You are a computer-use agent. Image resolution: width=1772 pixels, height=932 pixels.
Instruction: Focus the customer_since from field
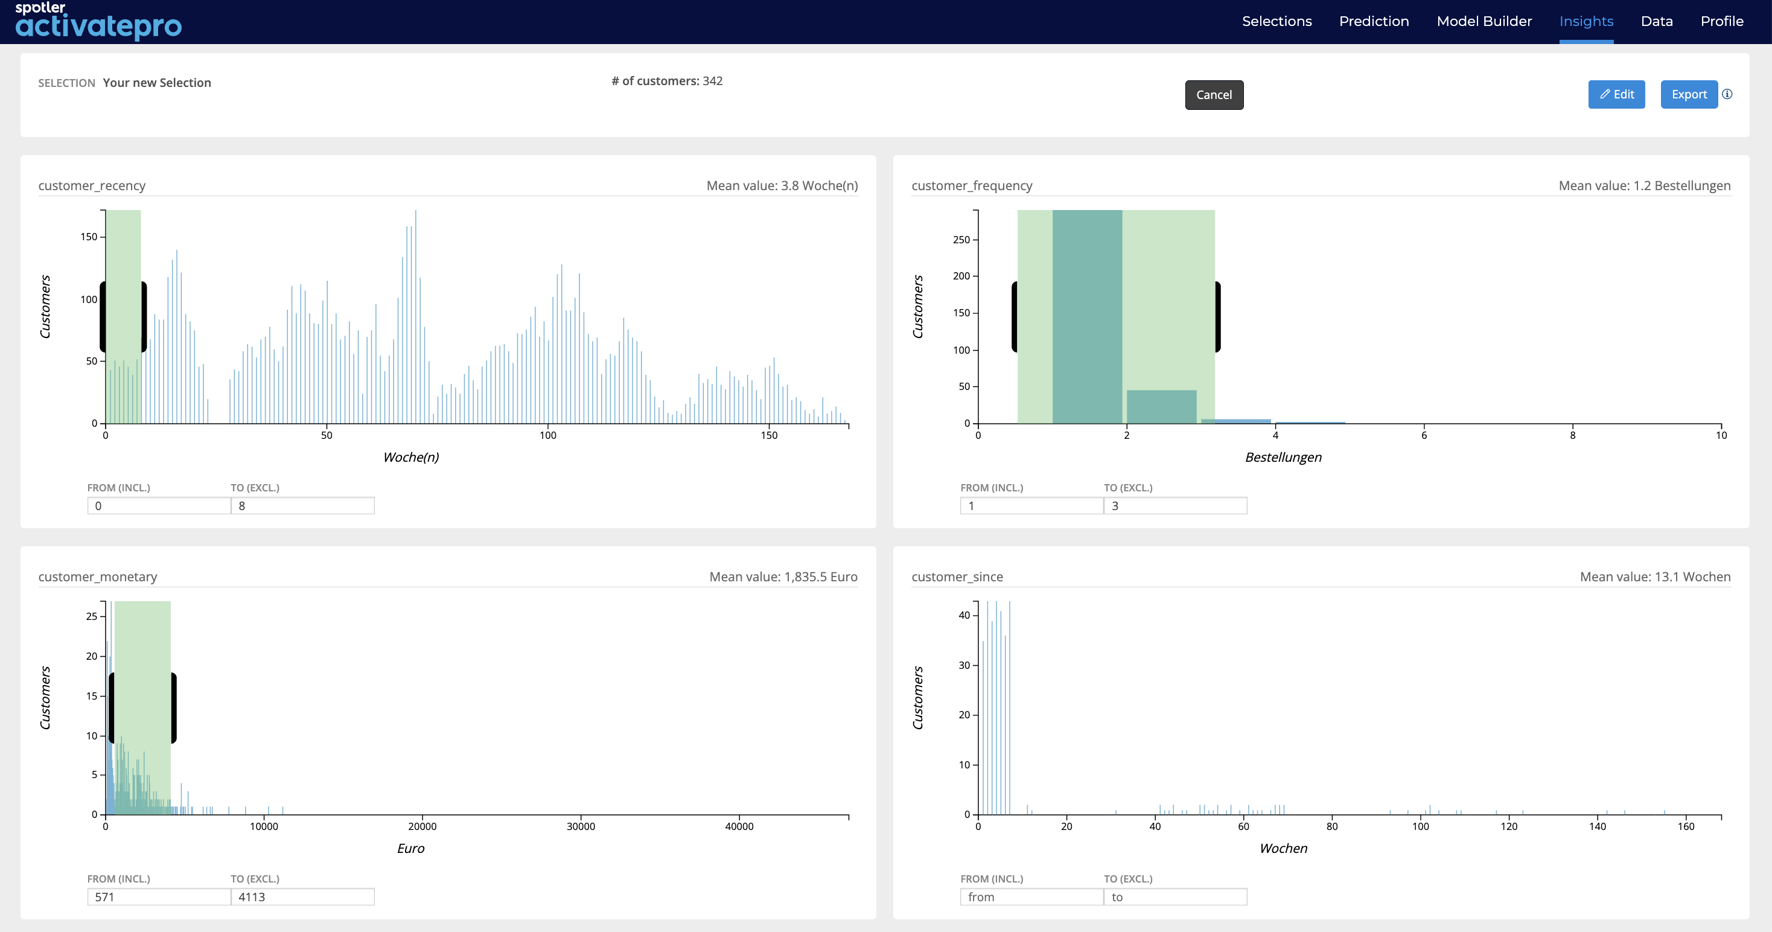[x=1032, y=897]
